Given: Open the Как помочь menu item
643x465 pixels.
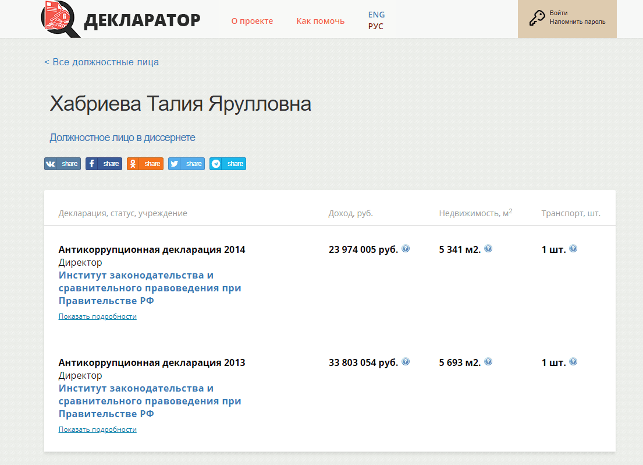Looking at the screenshot, I should 320,21.
